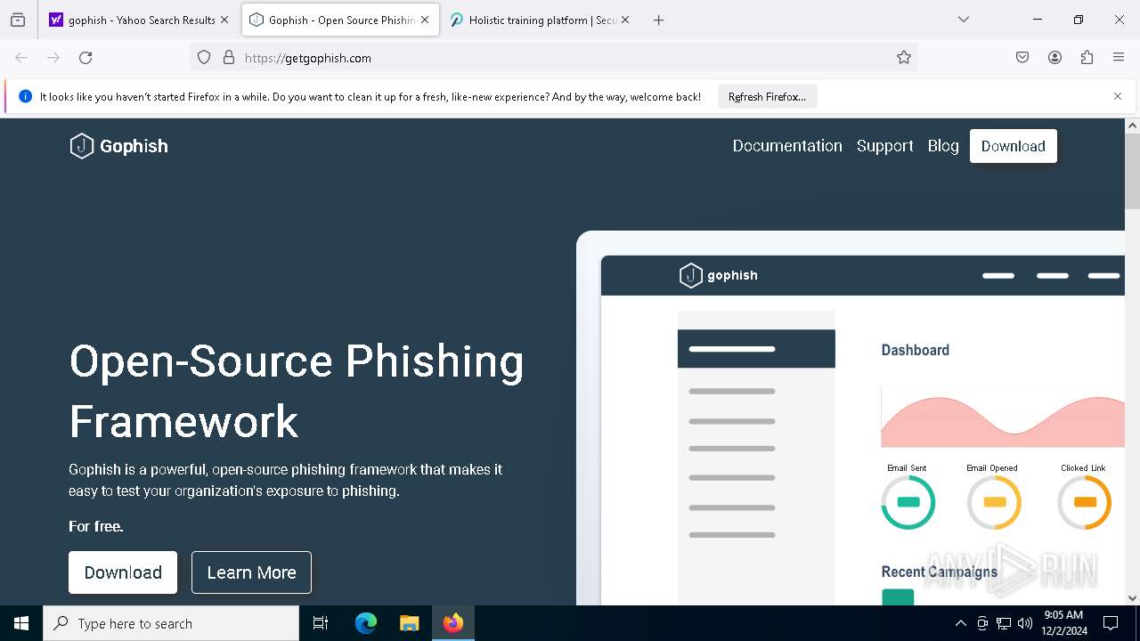The image size is (1140, 641).
Task: Click the Gophish logo in header
Action: click(x=118, y=146)
